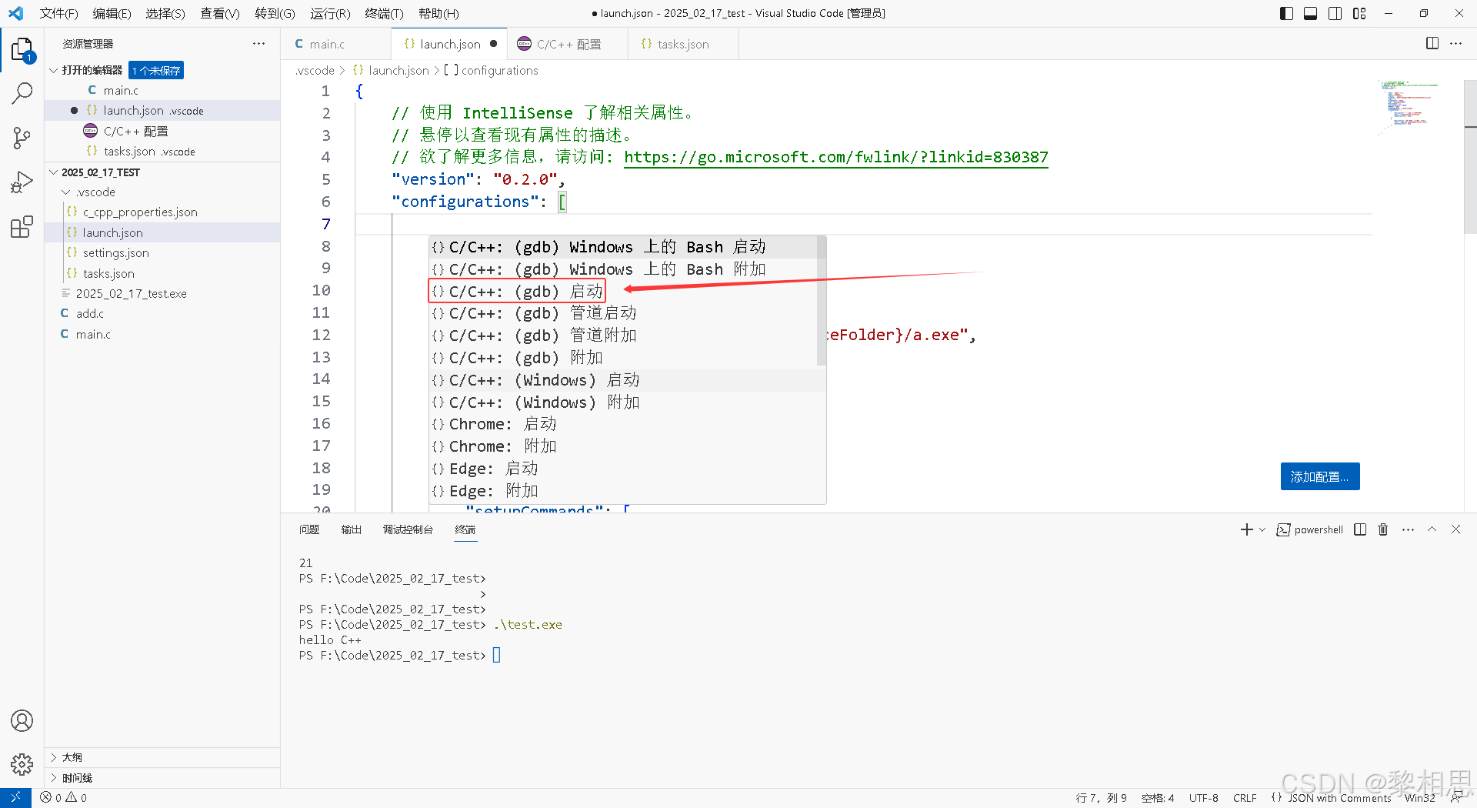Screen dimensions: 1477x808
Task: Click the VS Code logo icon
Action: point(15,13)
